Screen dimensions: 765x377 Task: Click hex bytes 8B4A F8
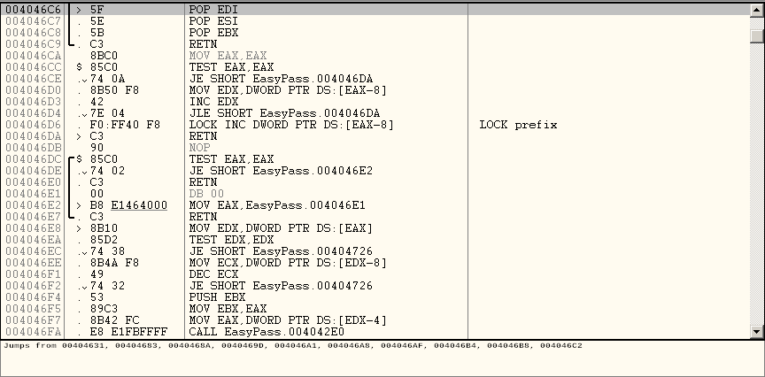pos(114,263)
